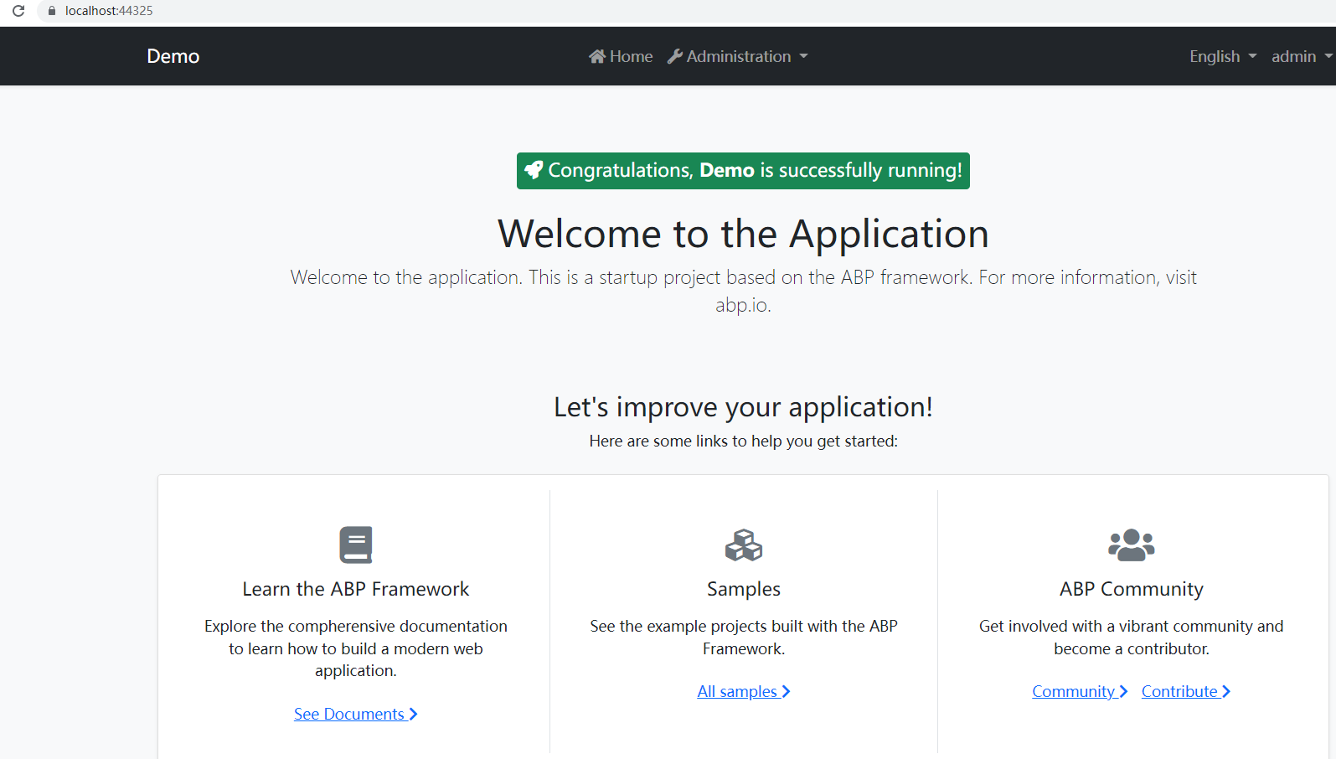Click the browser reload icon
The width and height of the screenshot is (1336, 759).
(18, 11)
